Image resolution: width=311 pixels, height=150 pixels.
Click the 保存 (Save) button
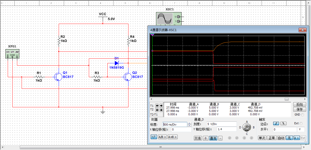299,110
